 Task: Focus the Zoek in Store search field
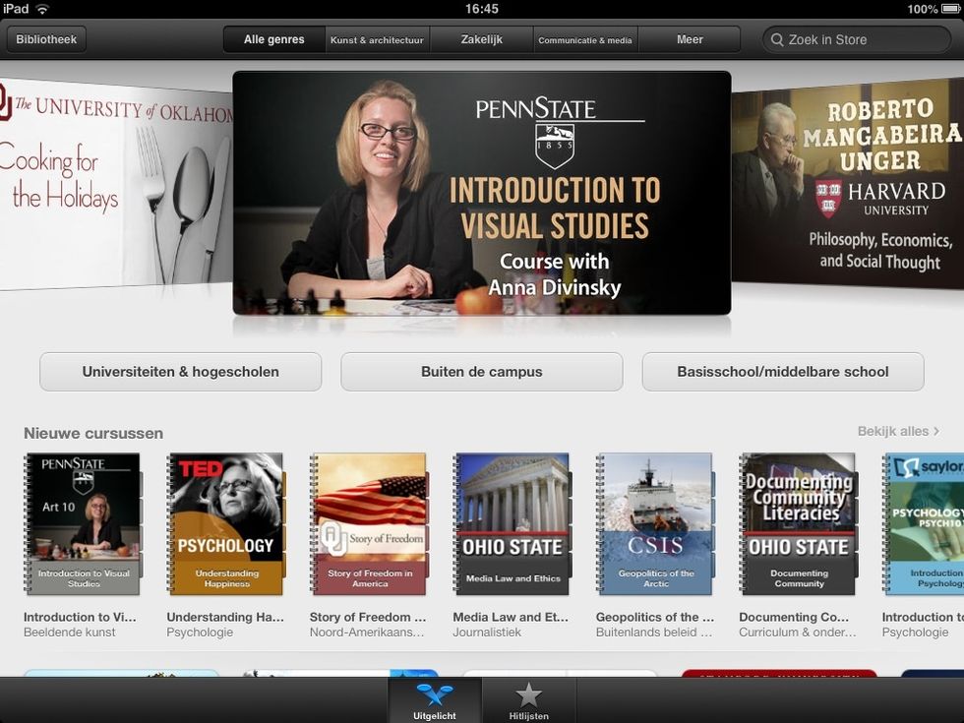point(856,40)
